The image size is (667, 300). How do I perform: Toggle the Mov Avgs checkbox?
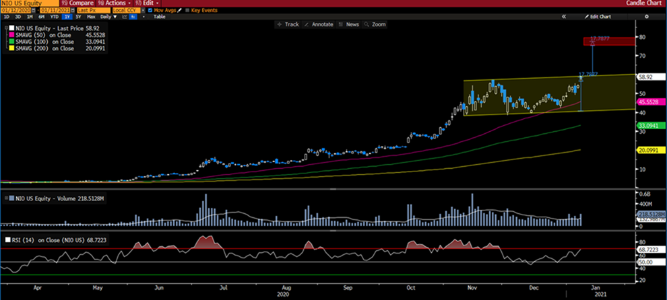point(150,10)
